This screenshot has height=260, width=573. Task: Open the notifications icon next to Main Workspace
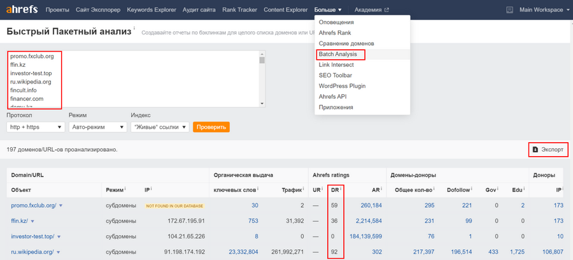click(510, 10)
